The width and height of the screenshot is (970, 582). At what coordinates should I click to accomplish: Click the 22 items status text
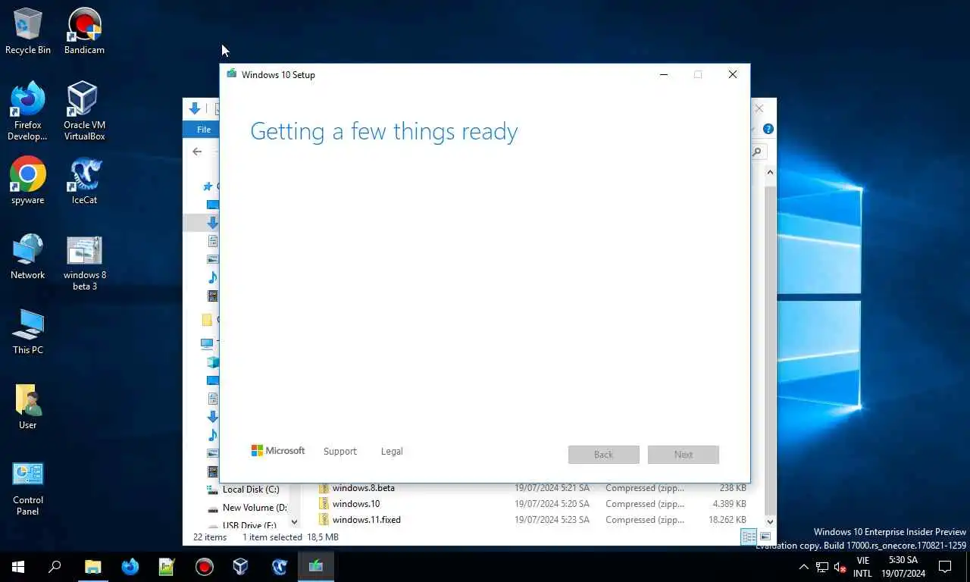point(210,537)
